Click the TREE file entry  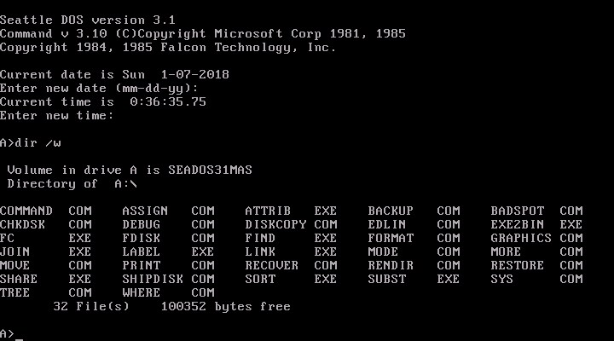[x=14, y=292]
